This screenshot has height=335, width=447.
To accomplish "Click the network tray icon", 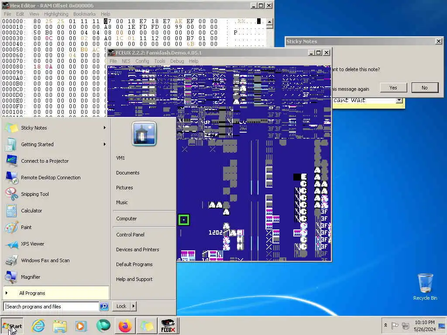I will tap(406, 325).
